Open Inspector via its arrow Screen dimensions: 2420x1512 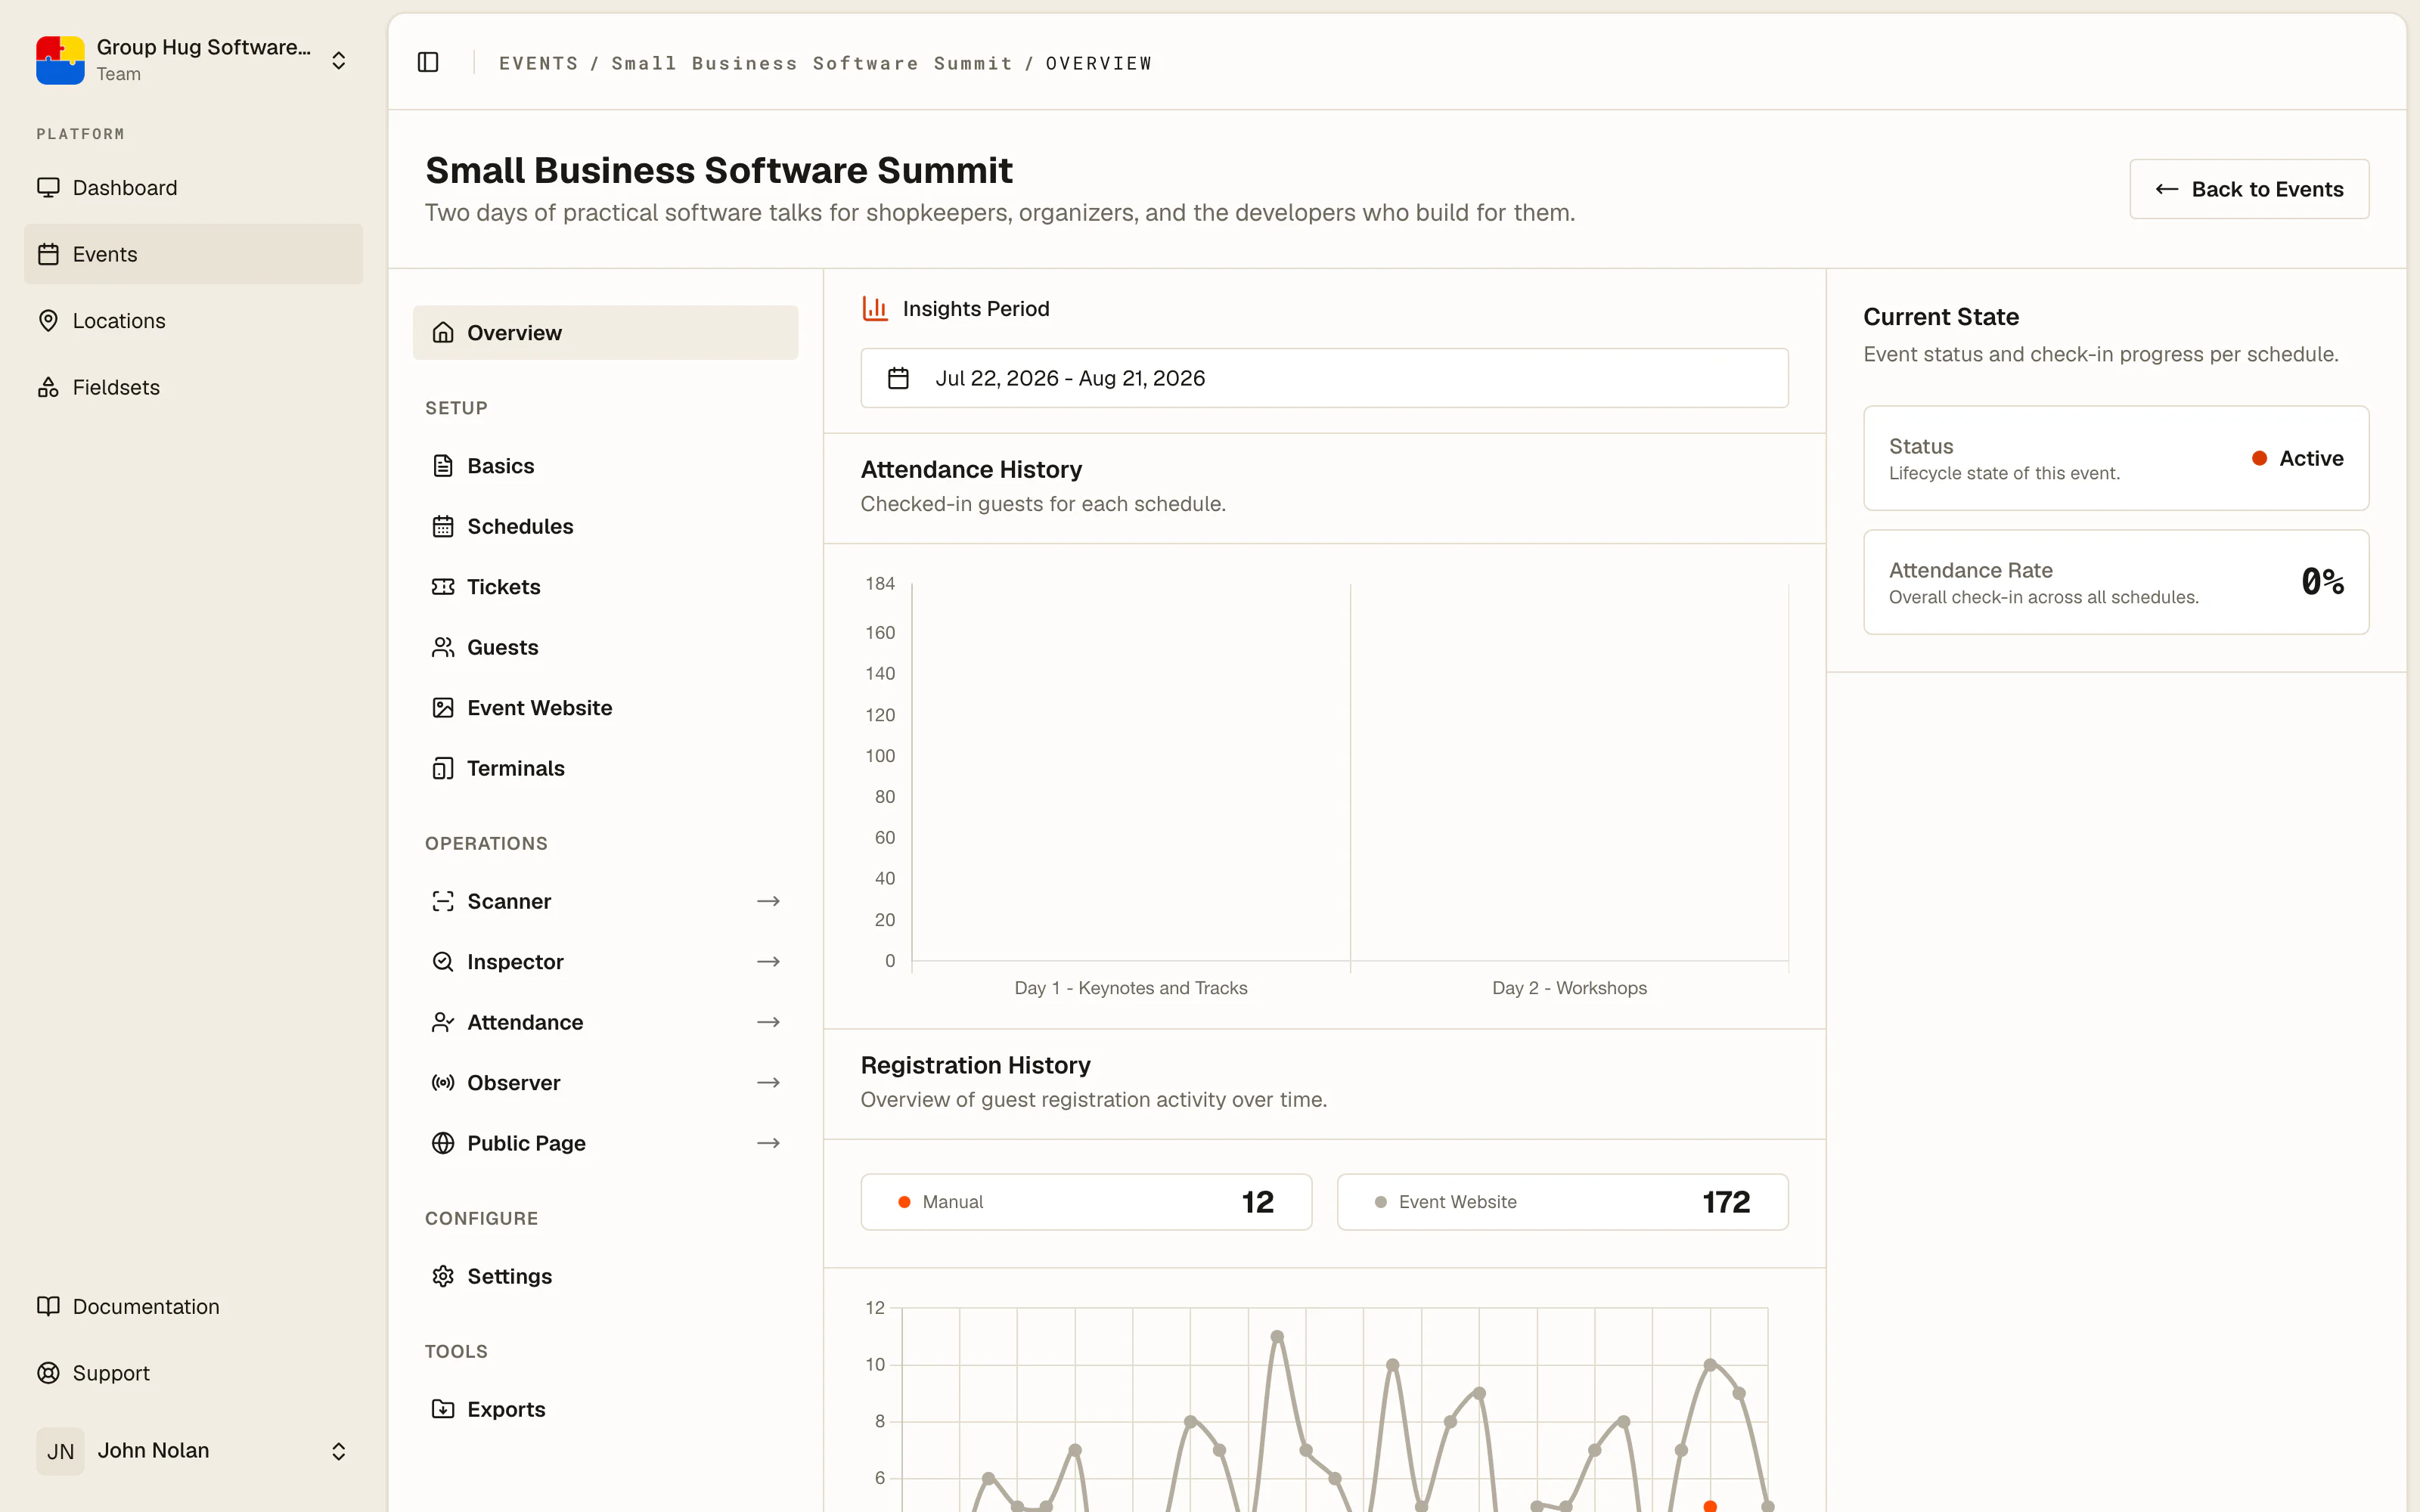[x=768, y=961]
